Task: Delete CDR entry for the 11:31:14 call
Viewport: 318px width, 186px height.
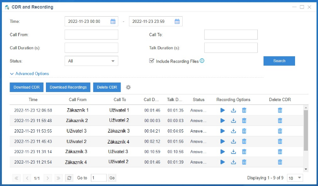Action: (x=280, y=152)
